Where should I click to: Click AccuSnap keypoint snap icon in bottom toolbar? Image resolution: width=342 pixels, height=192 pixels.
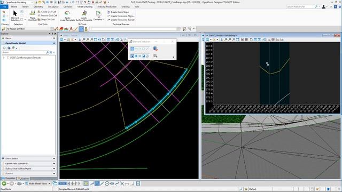[x=97, y=183]
